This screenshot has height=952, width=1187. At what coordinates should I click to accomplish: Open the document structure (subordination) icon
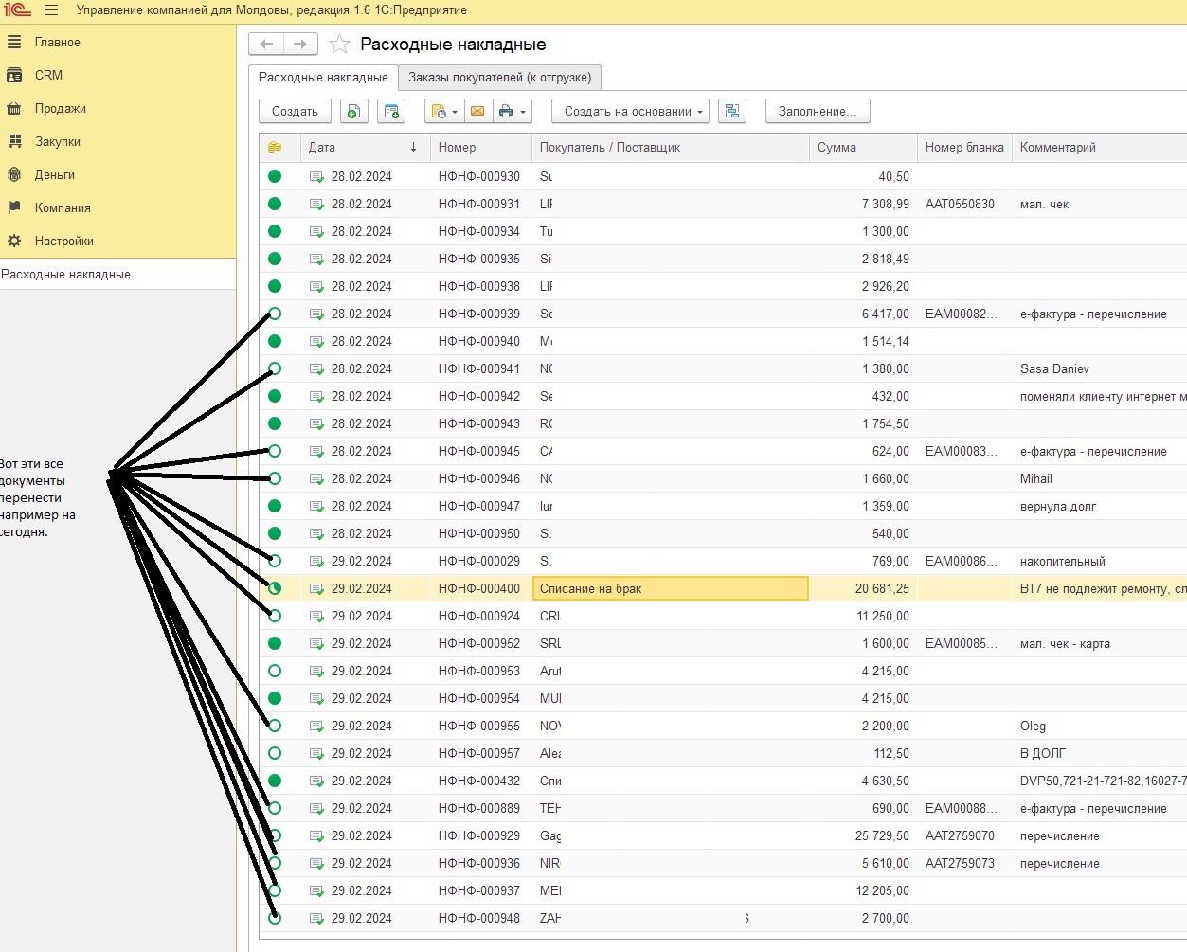click(x=731, y=112)
